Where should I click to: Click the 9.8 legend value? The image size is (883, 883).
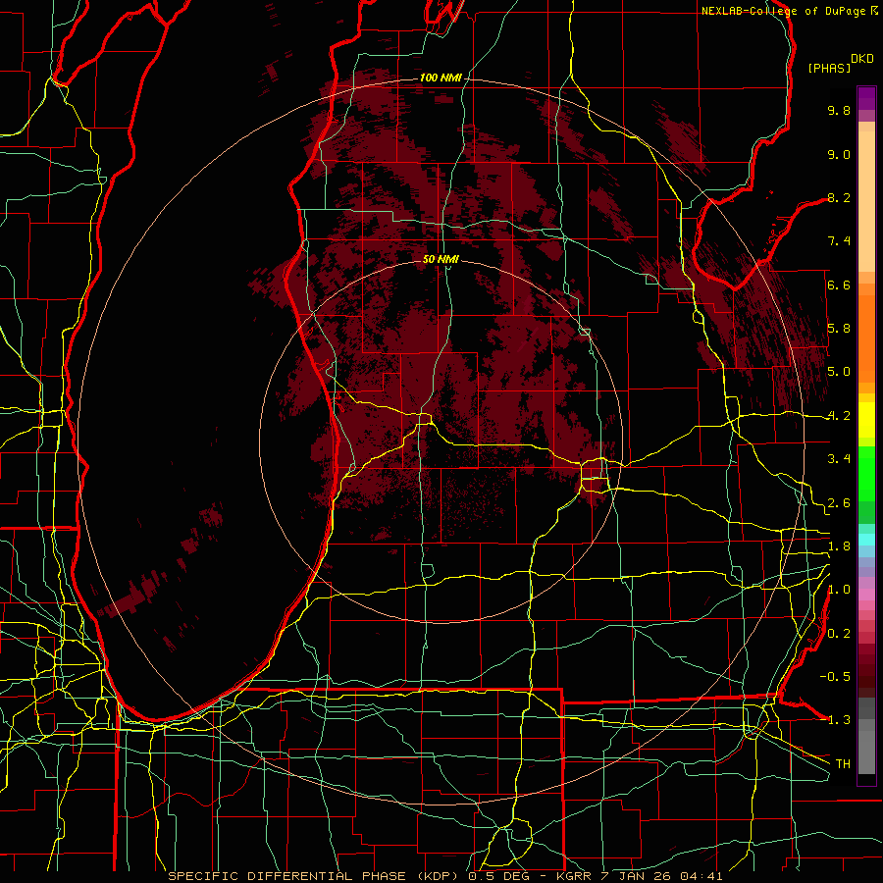[x=839, y=110]
